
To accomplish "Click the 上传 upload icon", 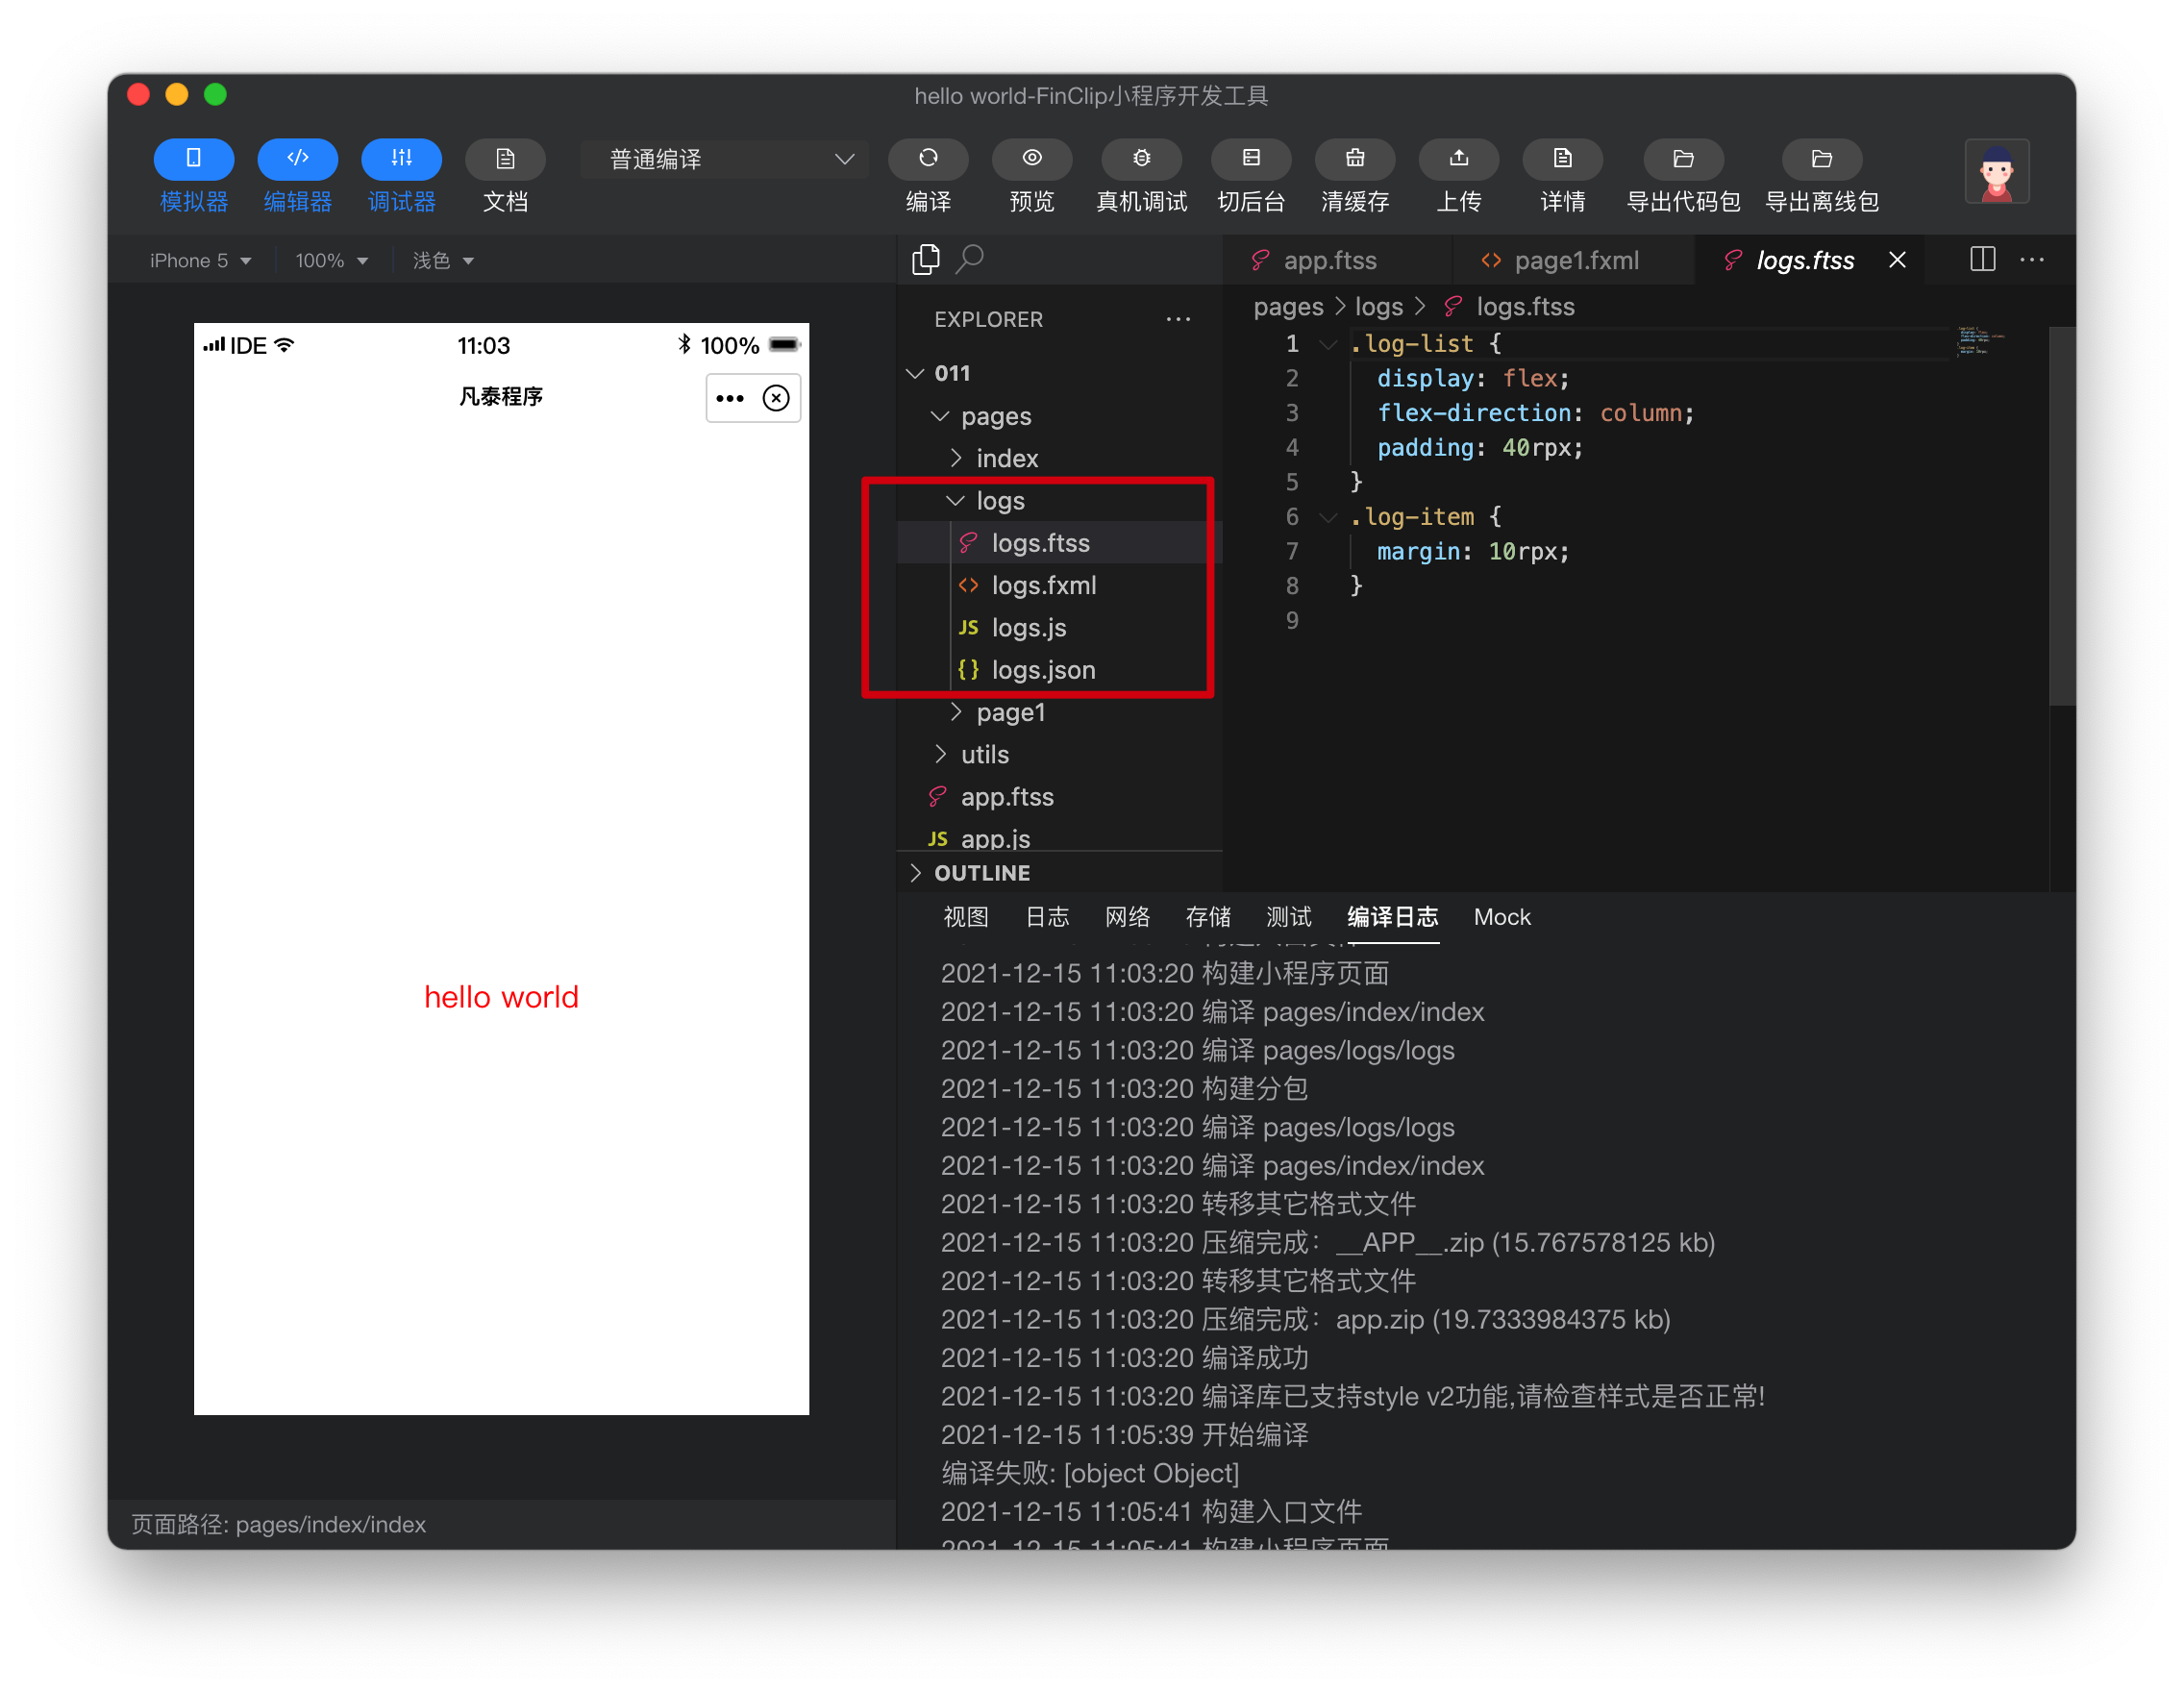I will 1459,158.
